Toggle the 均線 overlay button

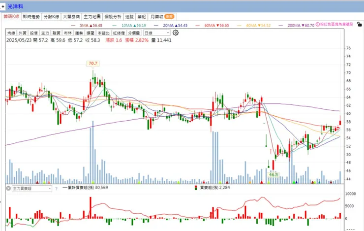tap(11, 33)
